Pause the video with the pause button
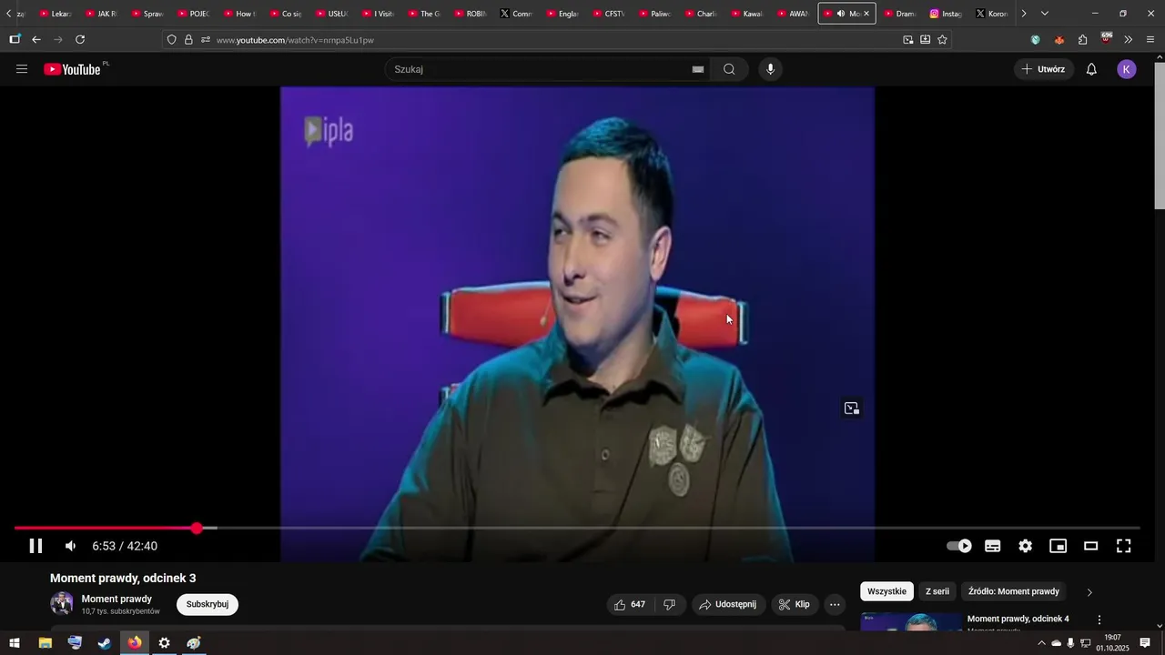1165x655 pixels. (x=35, y=546)
